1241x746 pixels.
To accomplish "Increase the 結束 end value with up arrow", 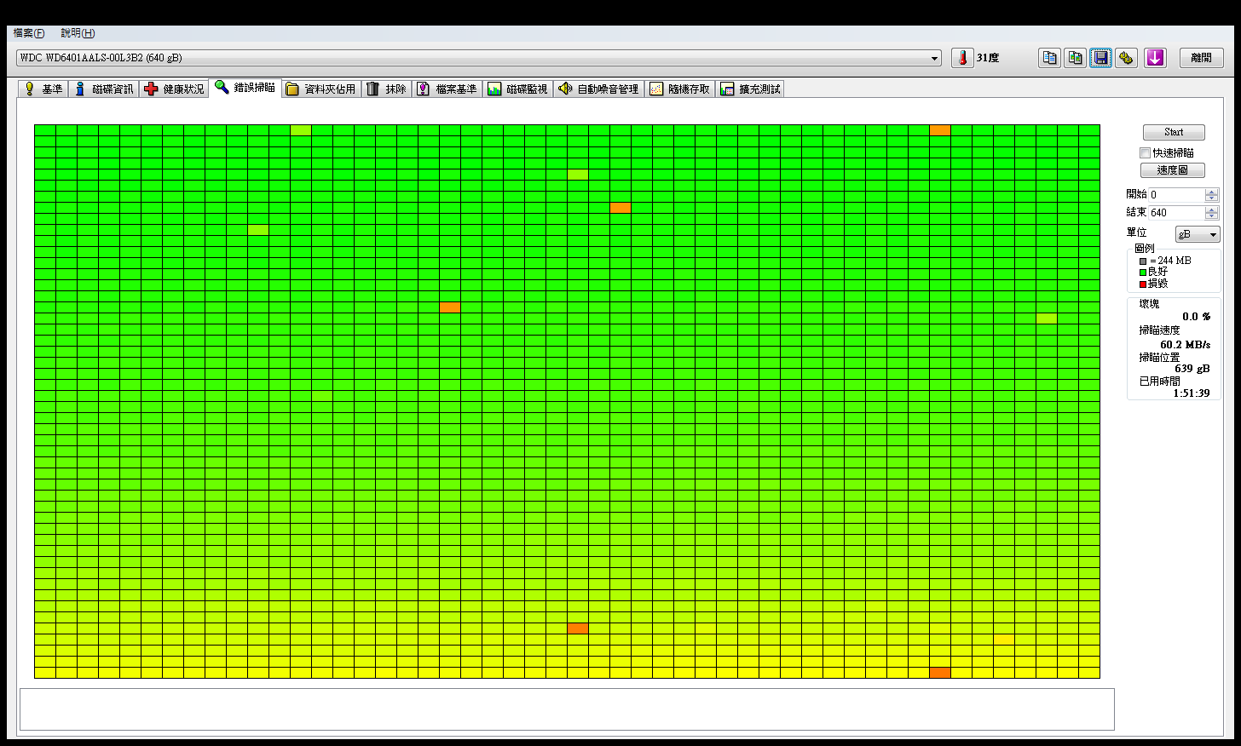I will point(1212,209).
